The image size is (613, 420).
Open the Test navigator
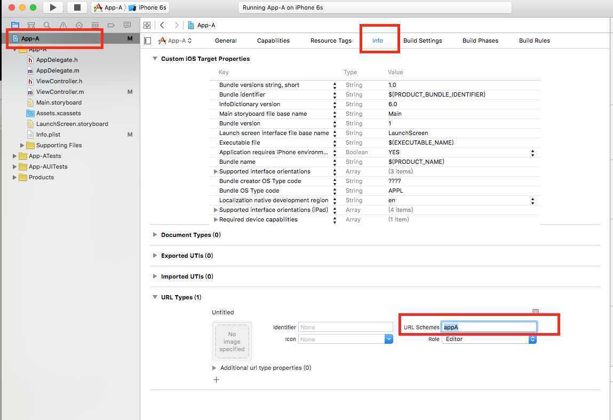coord(79,25)
